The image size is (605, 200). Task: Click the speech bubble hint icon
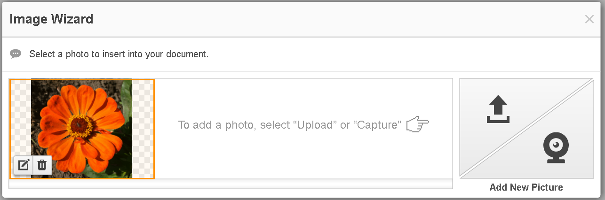point(16,54)
